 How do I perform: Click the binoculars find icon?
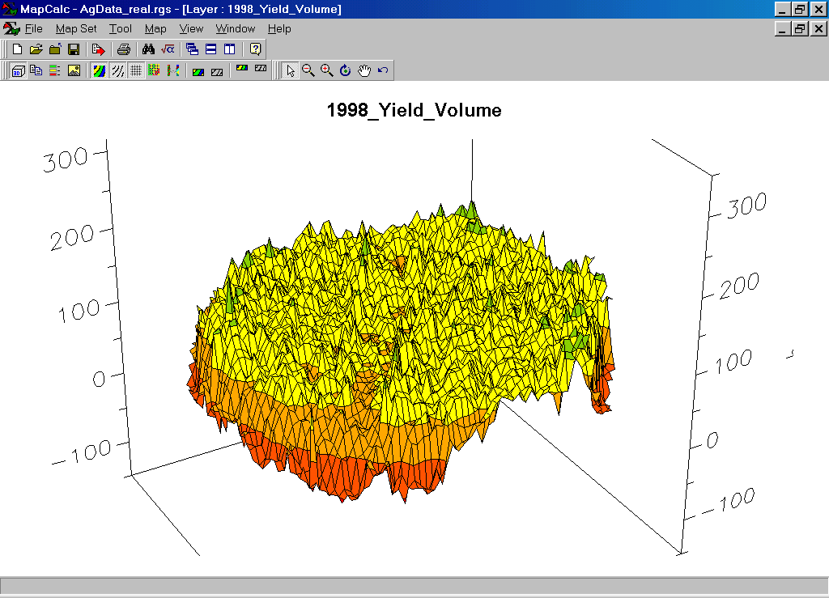[x=149, y=49]
